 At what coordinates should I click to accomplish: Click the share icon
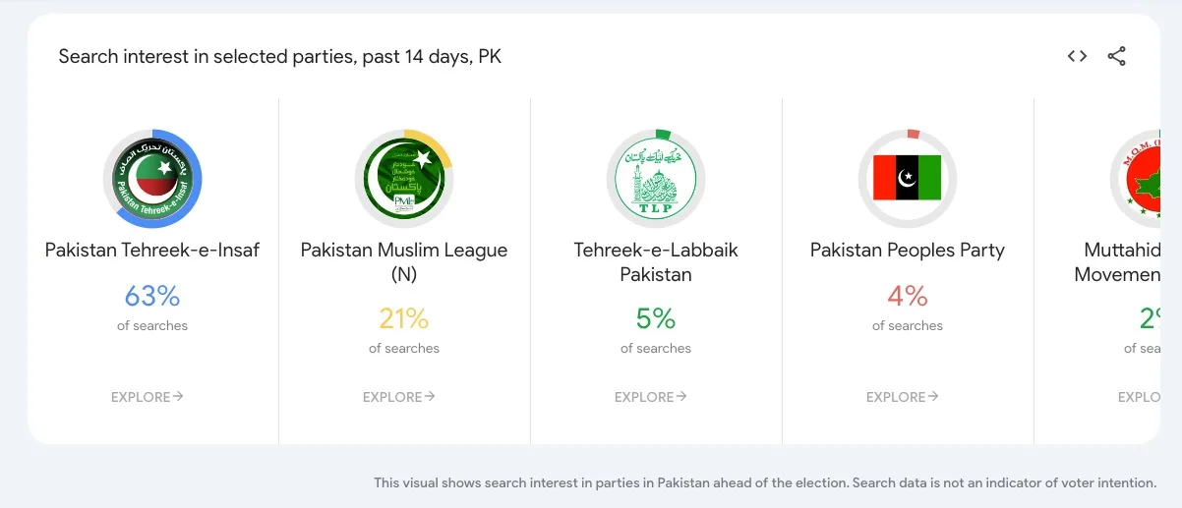tap(1116, 56)
